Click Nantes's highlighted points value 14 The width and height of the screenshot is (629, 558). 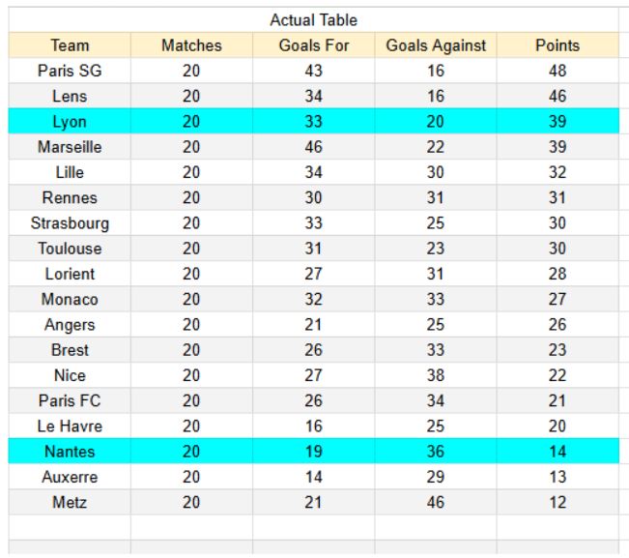(x=558, y=452)
